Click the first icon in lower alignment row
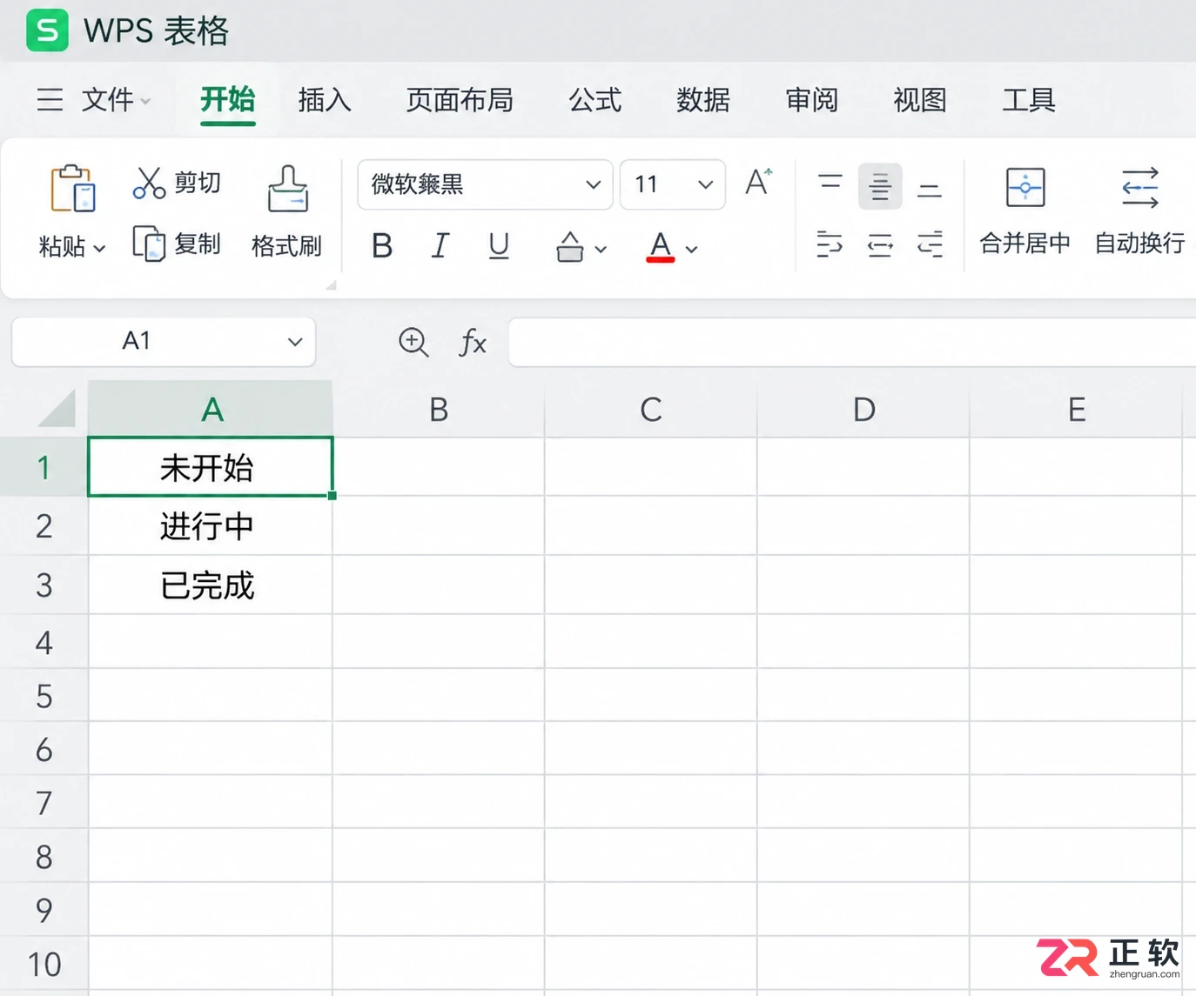This screenshot has width=1196, height=996. pyautogui.click(x=830, y=244)
